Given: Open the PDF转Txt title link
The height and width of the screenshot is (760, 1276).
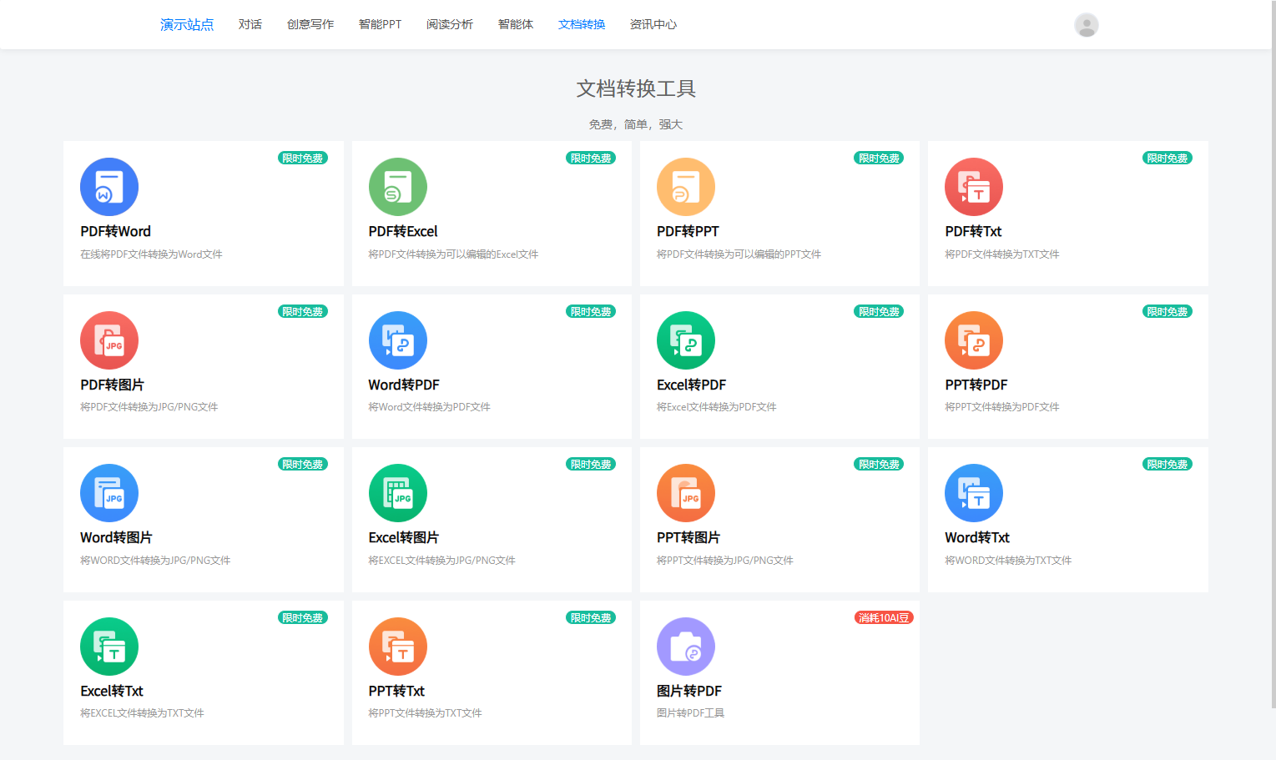Looking at the screenshot, I should click(x=973, y=231).
